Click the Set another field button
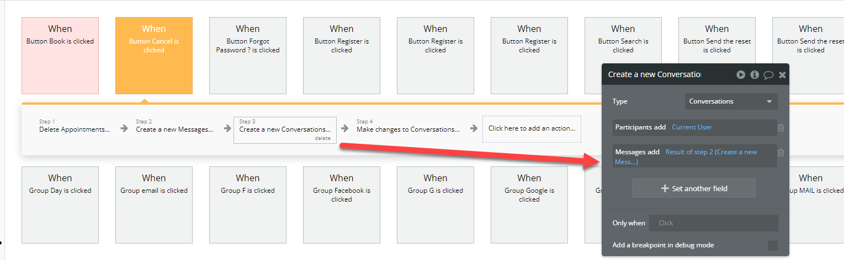The image size is (844, 260). coord(694,188)
